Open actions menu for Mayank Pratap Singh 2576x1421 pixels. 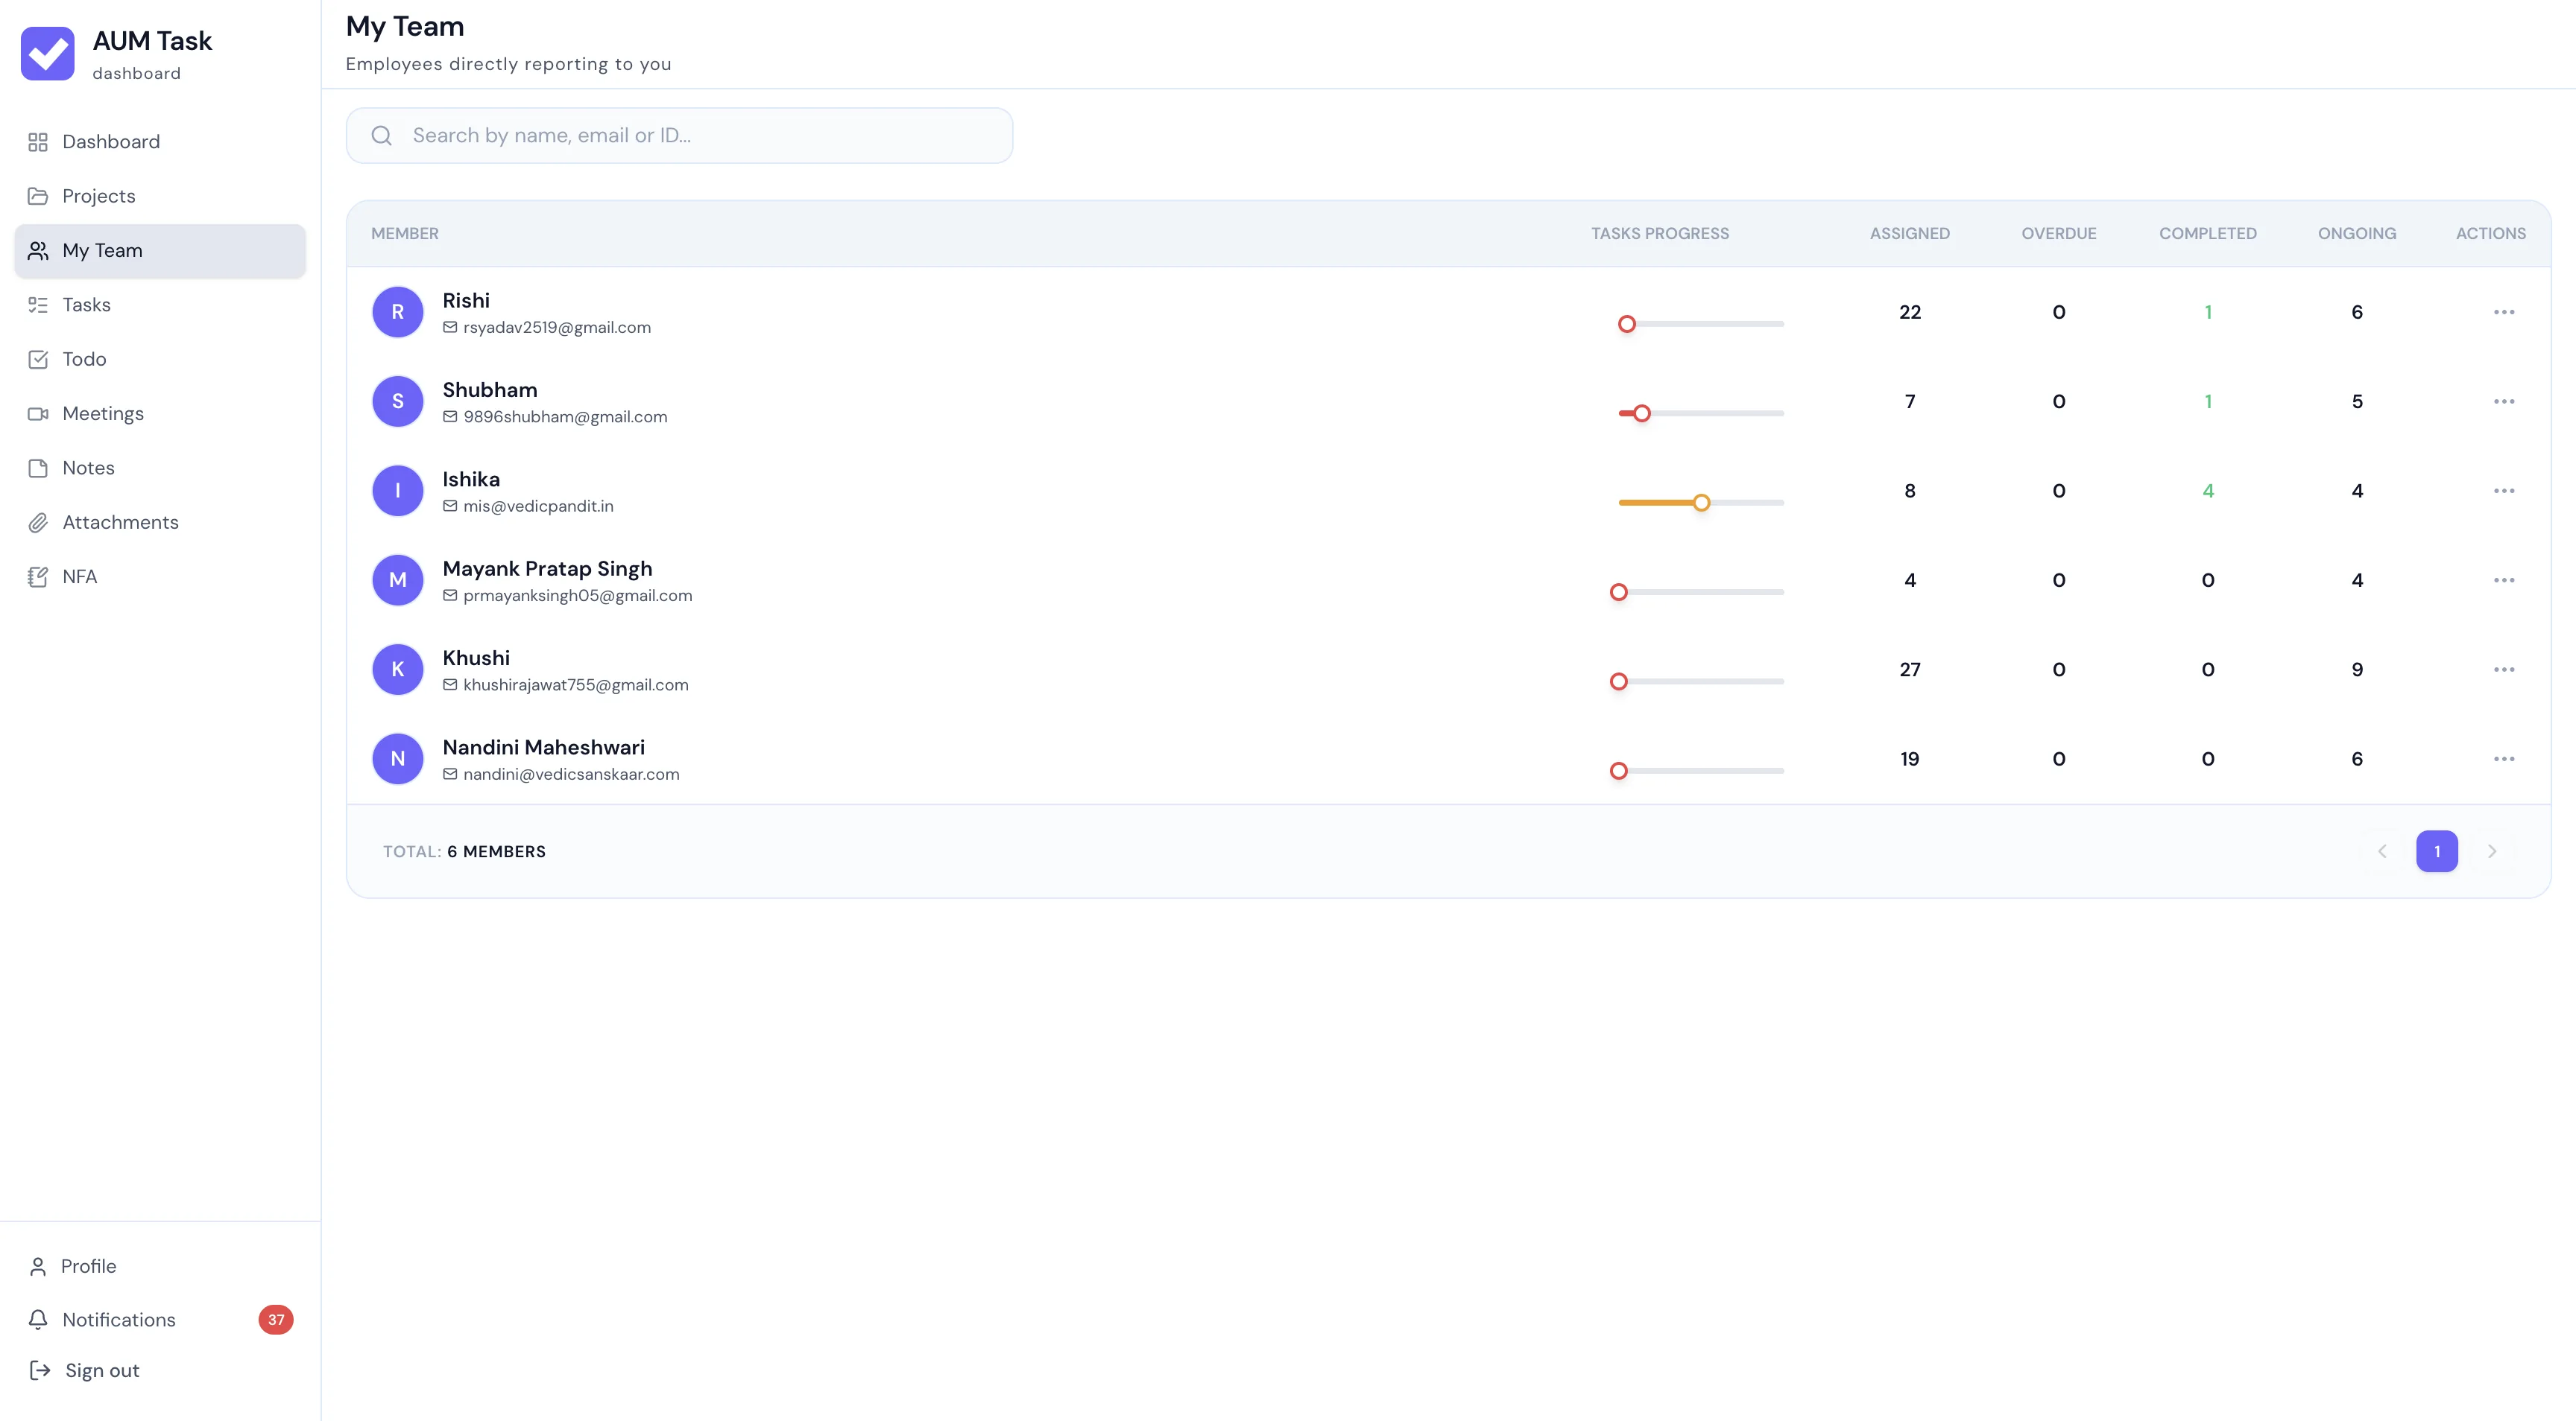coord(2503,581)
